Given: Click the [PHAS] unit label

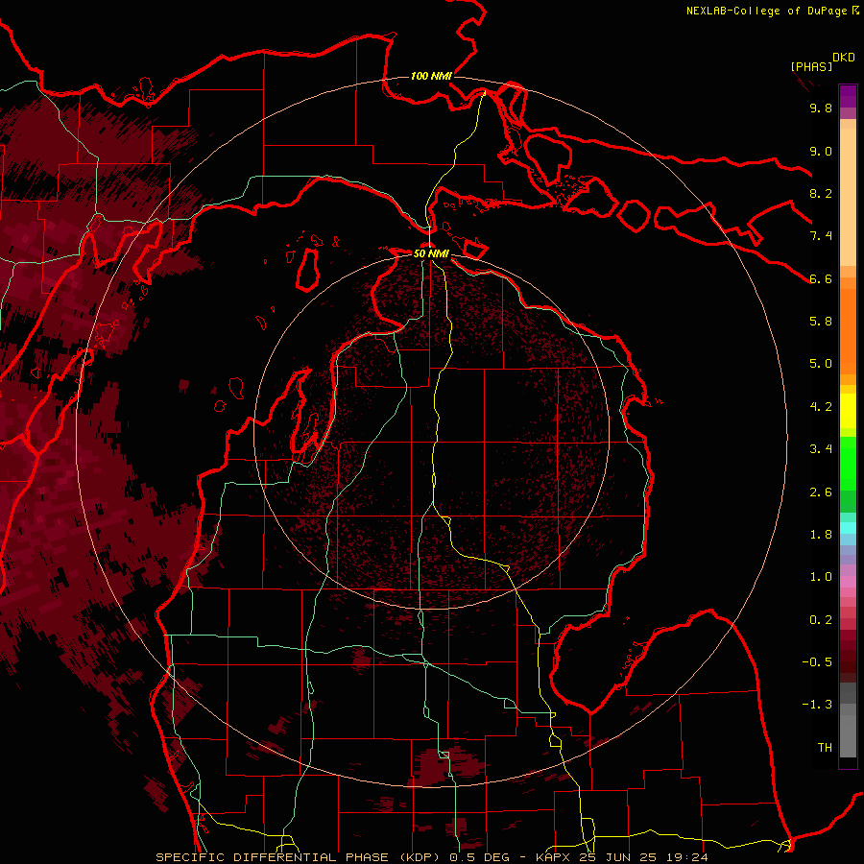Looking at the screenshot, I should 811,66.
